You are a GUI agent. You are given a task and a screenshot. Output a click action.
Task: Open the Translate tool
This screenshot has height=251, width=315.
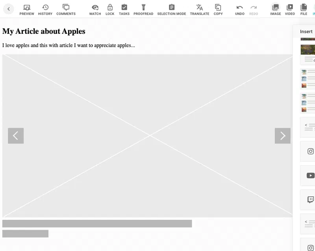tap(200, 9)
